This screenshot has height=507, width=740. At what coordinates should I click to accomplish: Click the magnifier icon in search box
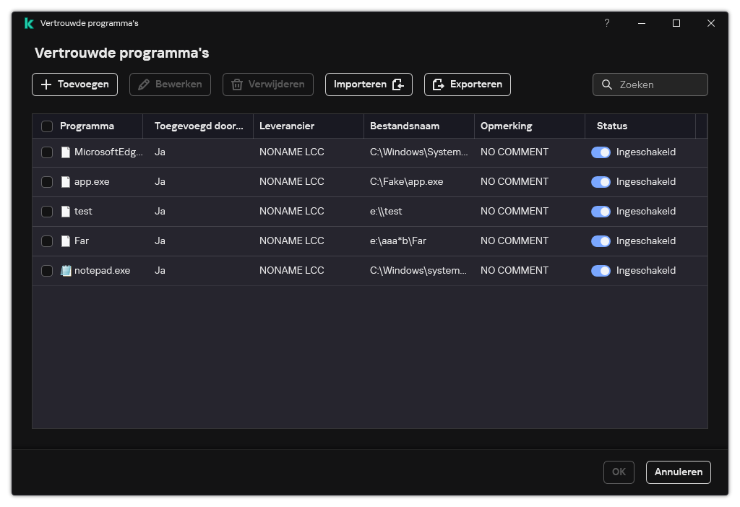pos(607,84)
